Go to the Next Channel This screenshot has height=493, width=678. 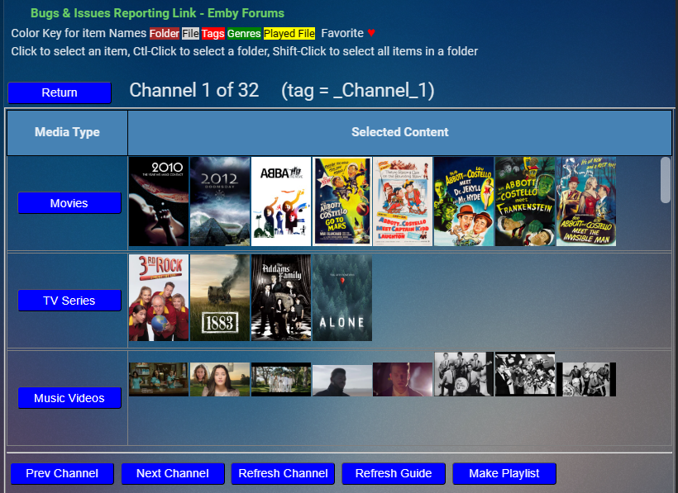[x=173, y=473]
